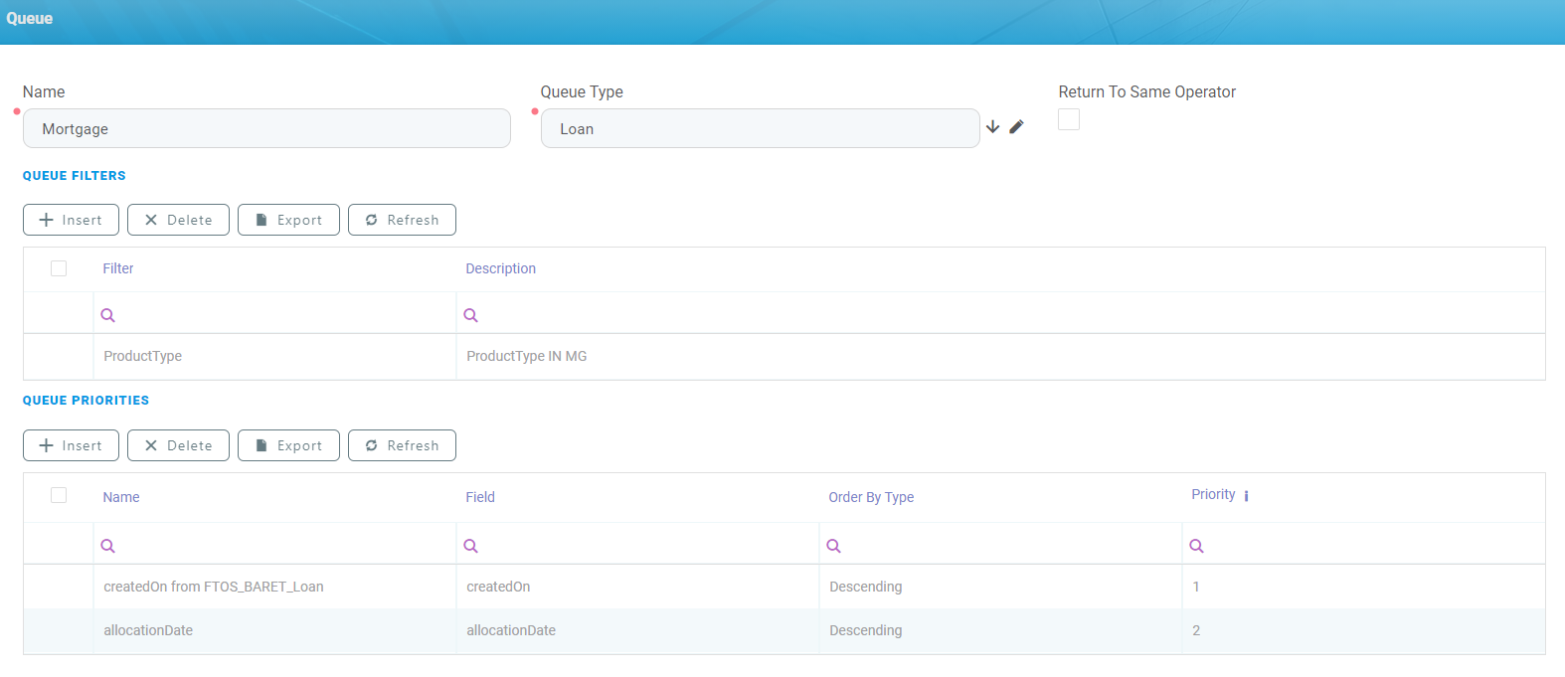Select the allocationDate priority row
The height and width of the screenshot is (677, 1565).
148,630
